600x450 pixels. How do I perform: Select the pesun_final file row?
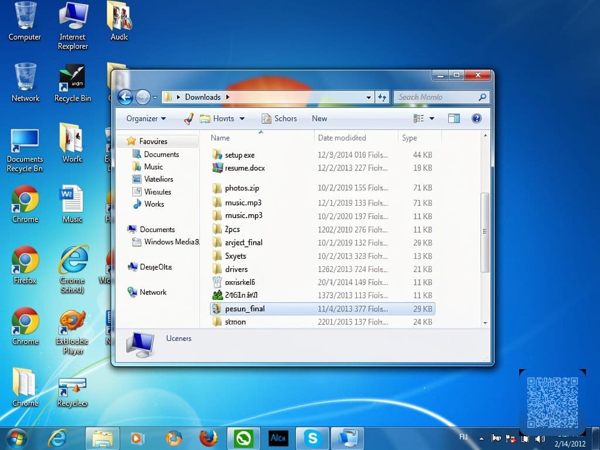pos(323,309)
